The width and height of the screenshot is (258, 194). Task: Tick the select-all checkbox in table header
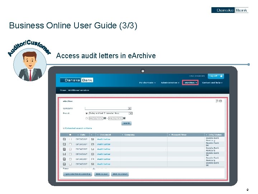[70, 135]
